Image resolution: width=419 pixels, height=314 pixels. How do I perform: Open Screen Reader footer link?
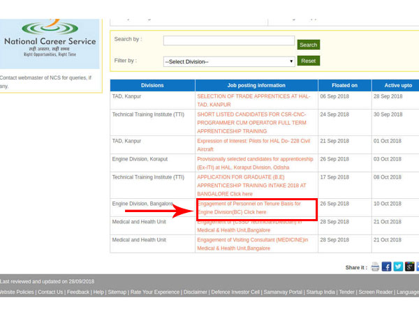pos(376,292)
